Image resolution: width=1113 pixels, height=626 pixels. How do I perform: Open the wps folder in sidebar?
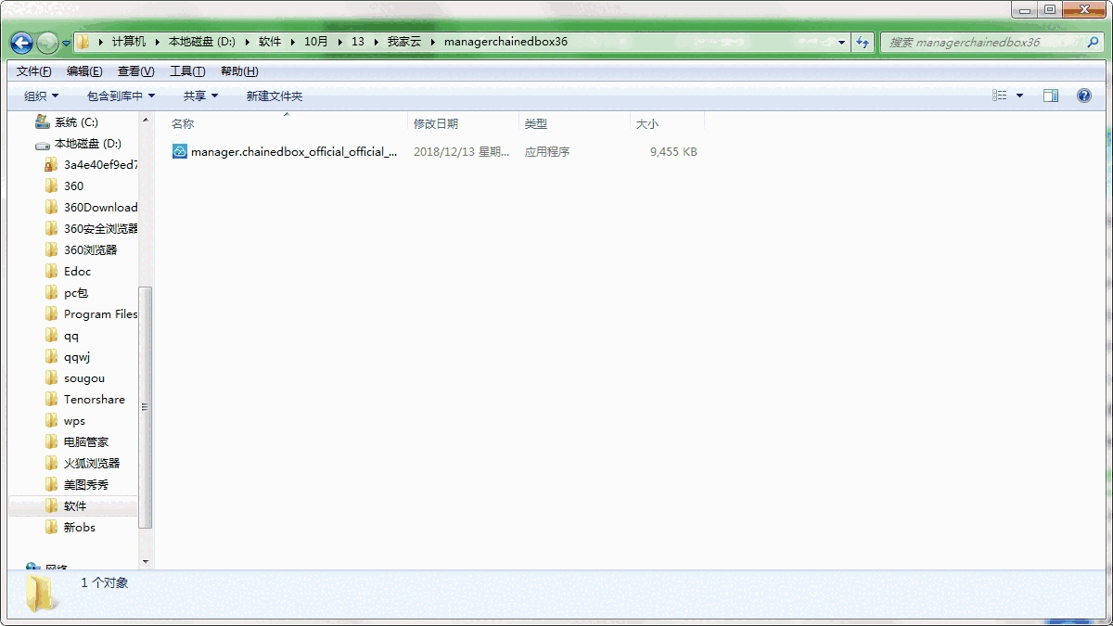[x=74, y=421]
